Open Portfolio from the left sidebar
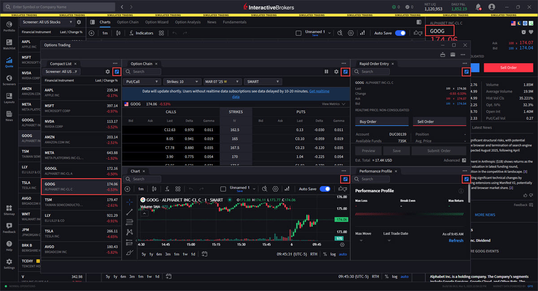 pyautogui.click(x=9, y=27)
